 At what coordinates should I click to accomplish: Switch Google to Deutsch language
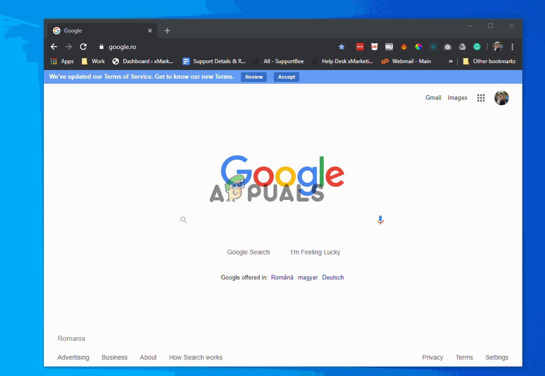pyautogui.click(x=333, y=277)
